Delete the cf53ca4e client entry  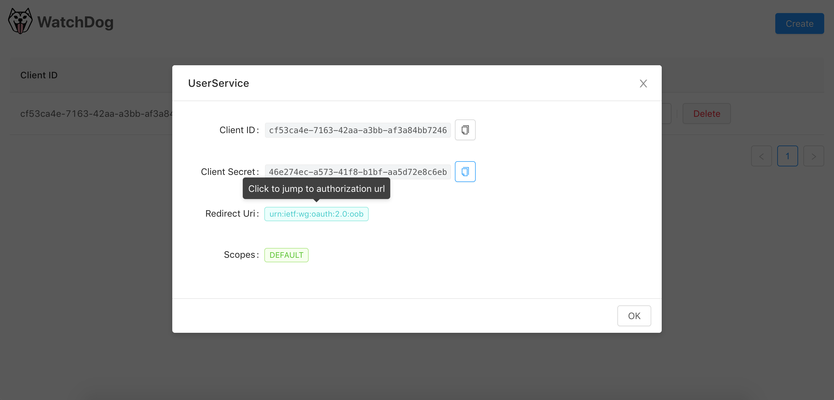706,114
